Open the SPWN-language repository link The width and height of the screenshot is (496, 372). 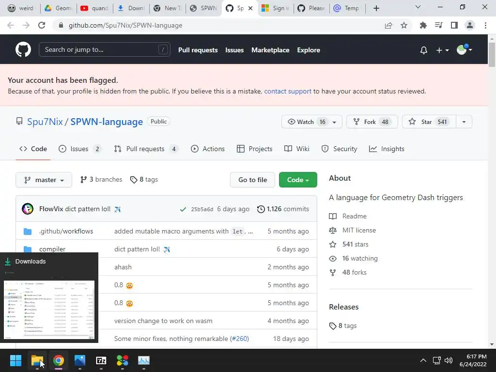(107, 122)
